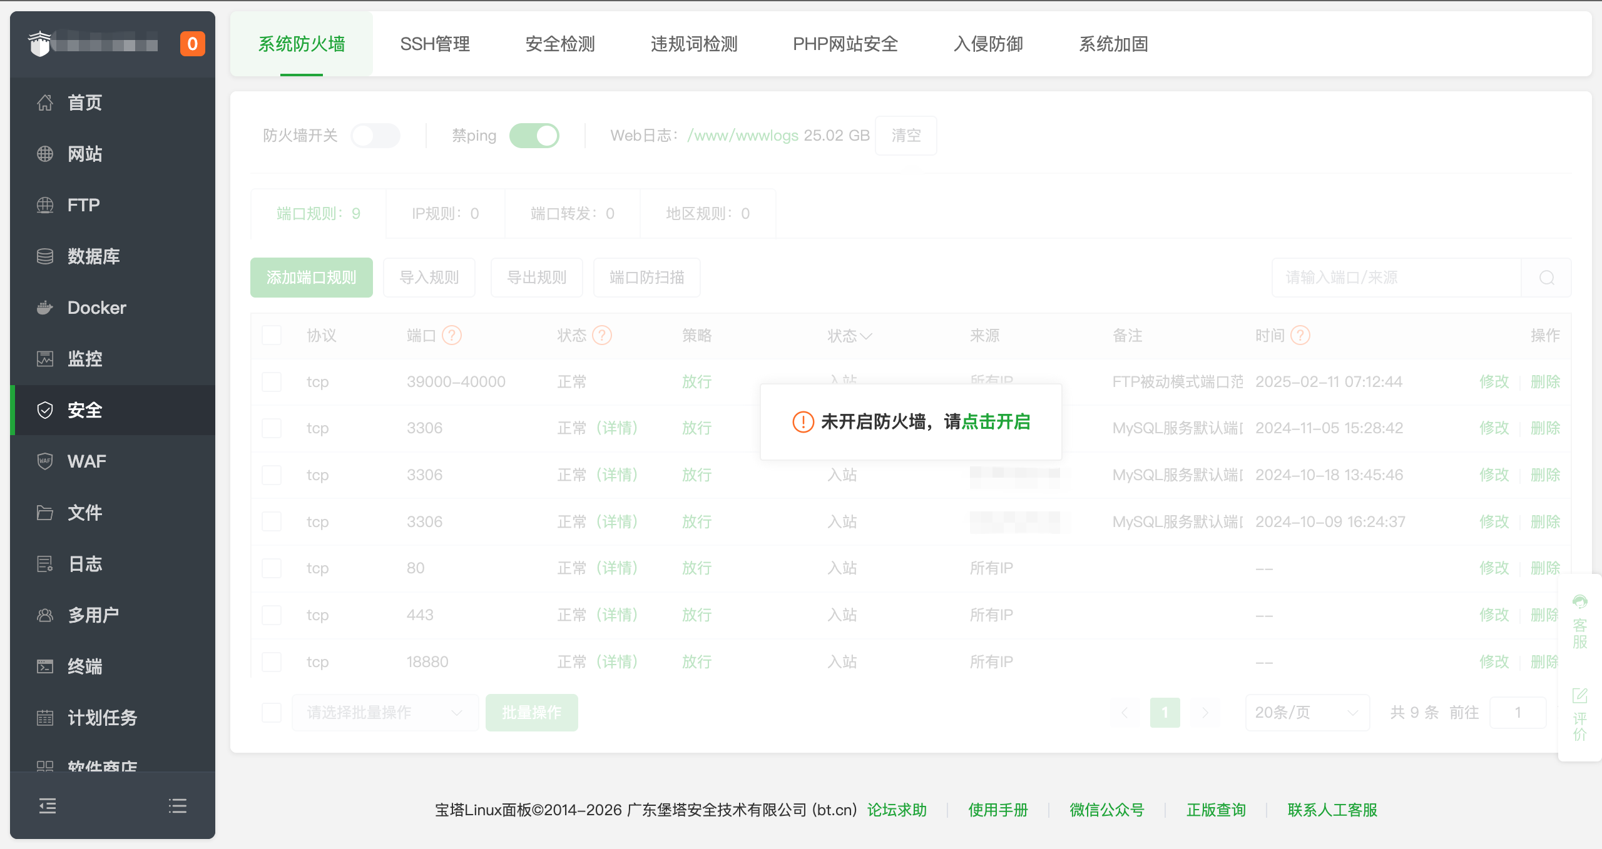Open the WAF shield icon
The width and height of the screenshot is (1602, 849).
click(x=45, y=461)
